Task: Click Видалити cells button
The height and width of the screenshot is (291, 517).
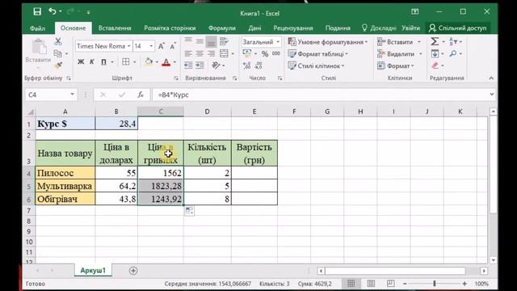Action: point(396,54)
